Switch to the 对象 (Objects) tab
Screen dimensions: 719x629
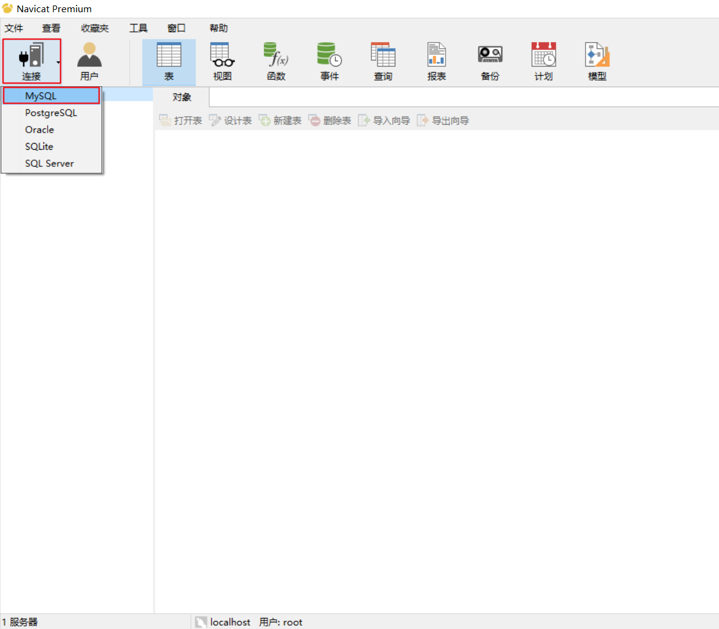pos(182,97)
